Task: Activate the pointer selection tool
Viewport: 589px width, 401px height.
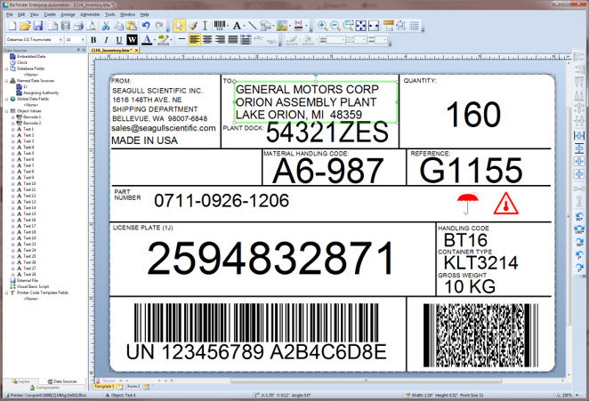Action: point(179,26)
